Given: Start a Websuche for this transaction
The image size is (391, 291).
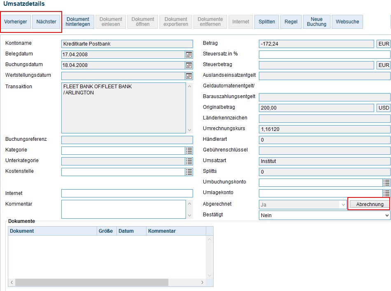Looking at the screenshot, I should click(x=347, y=22).
